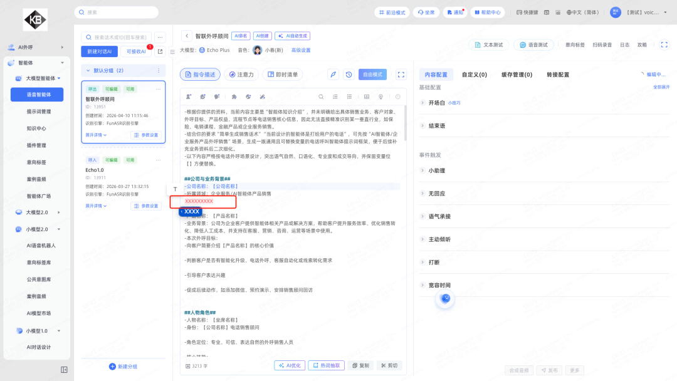Screen dimensions: 677x381
Task: Click the back arrow beside 智联外呼顾问
Action: [186, 36]
